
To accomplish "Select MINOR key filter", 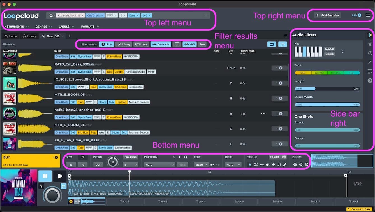I will click(330, 54).
